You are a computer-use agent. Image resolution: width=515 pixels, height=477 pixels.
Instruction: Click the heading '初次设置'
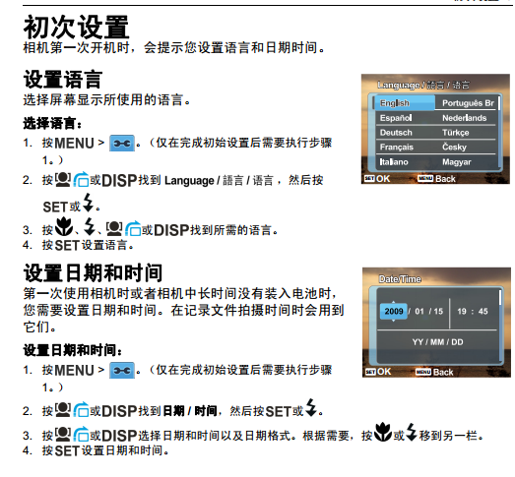[76, 27]
